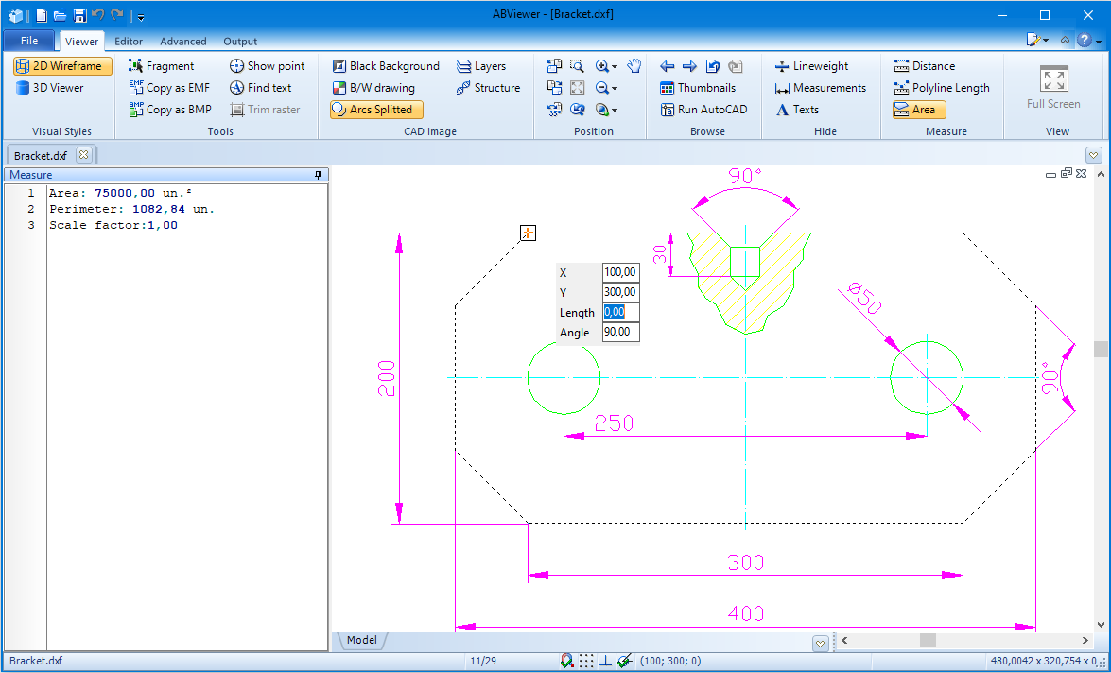
Task: Click the rotate by 35° angle icon
Action: click(x=555, y=109)
